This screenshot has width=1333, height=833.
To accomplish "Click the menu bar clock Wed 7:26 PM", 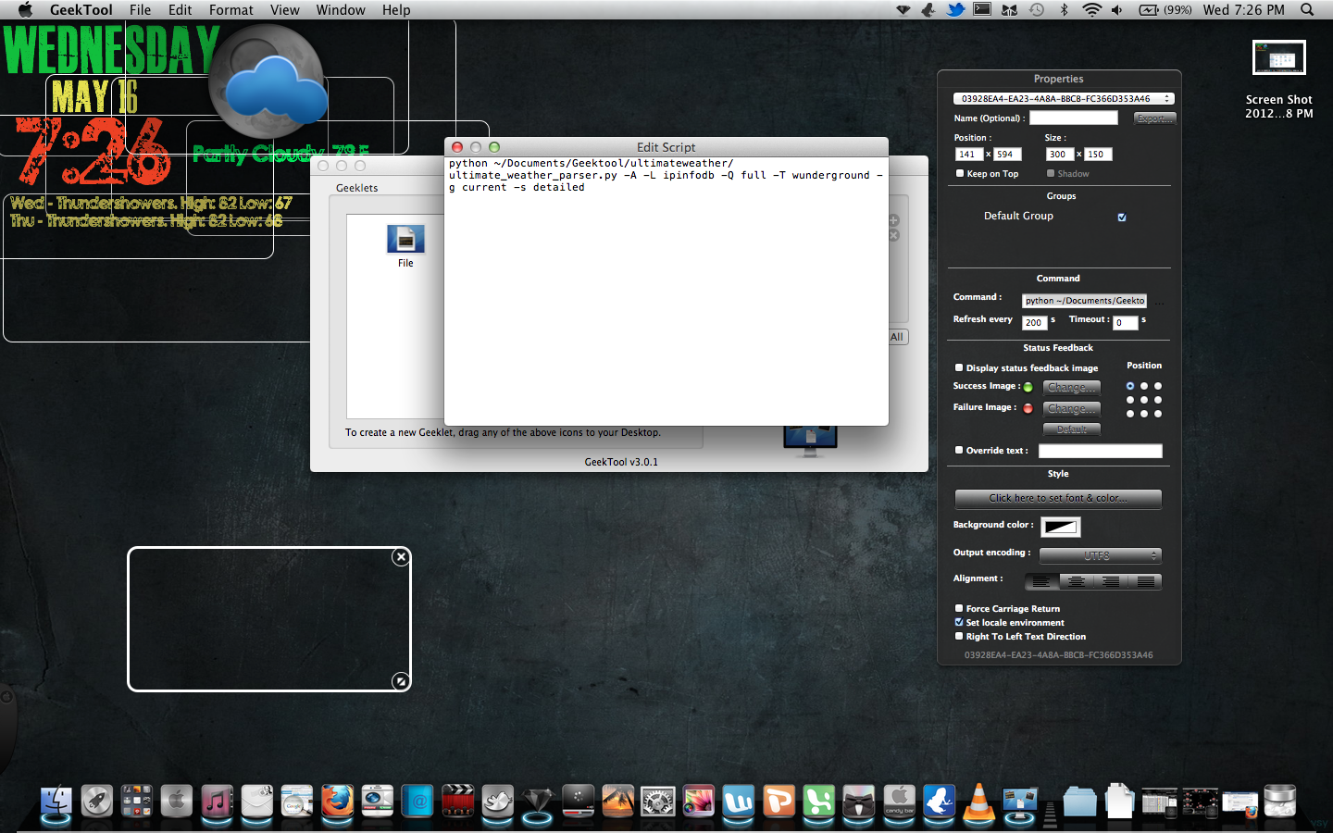I will coord(1244,10).
